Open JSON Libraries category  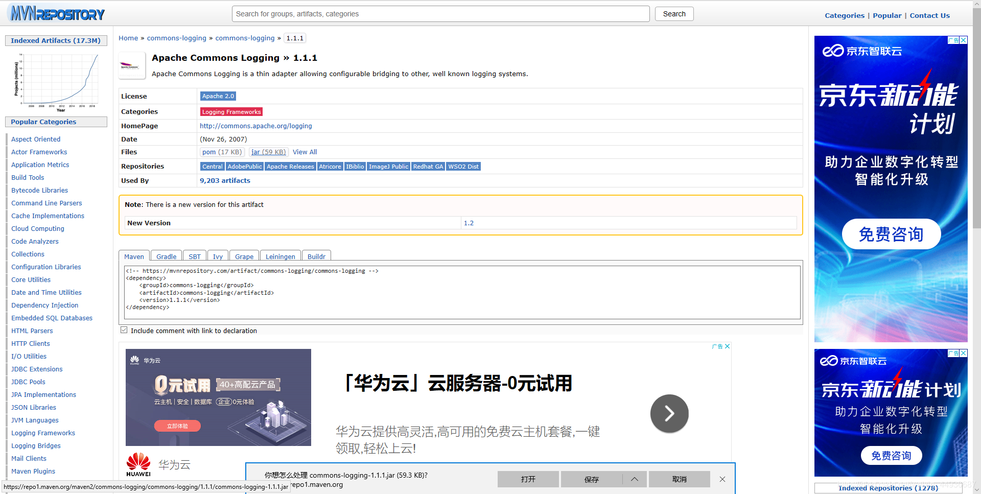click(34, 407)
